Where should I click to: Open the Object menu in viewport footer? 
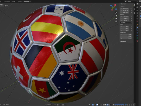click(8, 105)
